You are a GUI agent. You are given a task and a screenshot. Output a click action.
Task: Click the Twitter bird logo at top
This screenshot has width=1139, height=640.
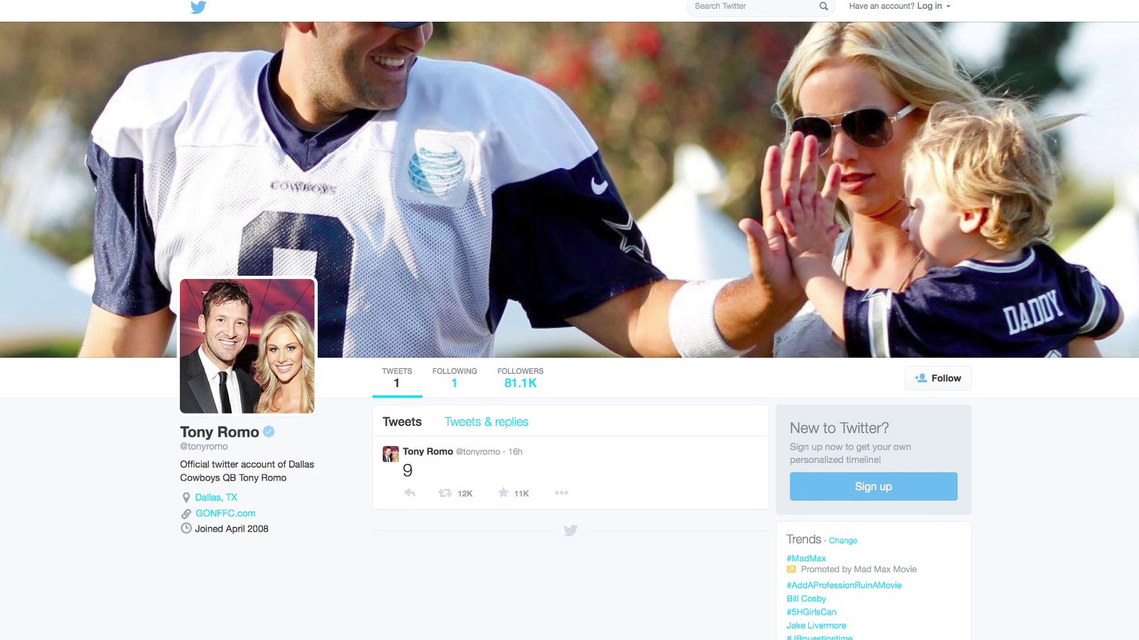coord(198,7)
